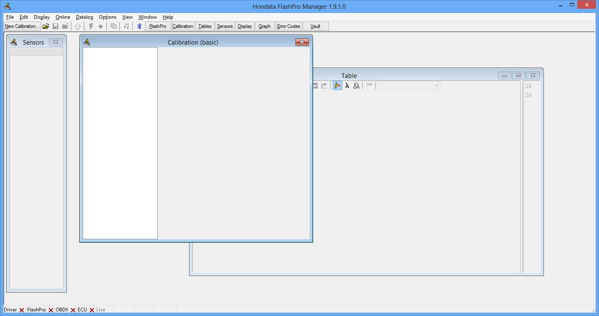Click the graph curve icon in Table toolbar

click(x=324, y=85)
